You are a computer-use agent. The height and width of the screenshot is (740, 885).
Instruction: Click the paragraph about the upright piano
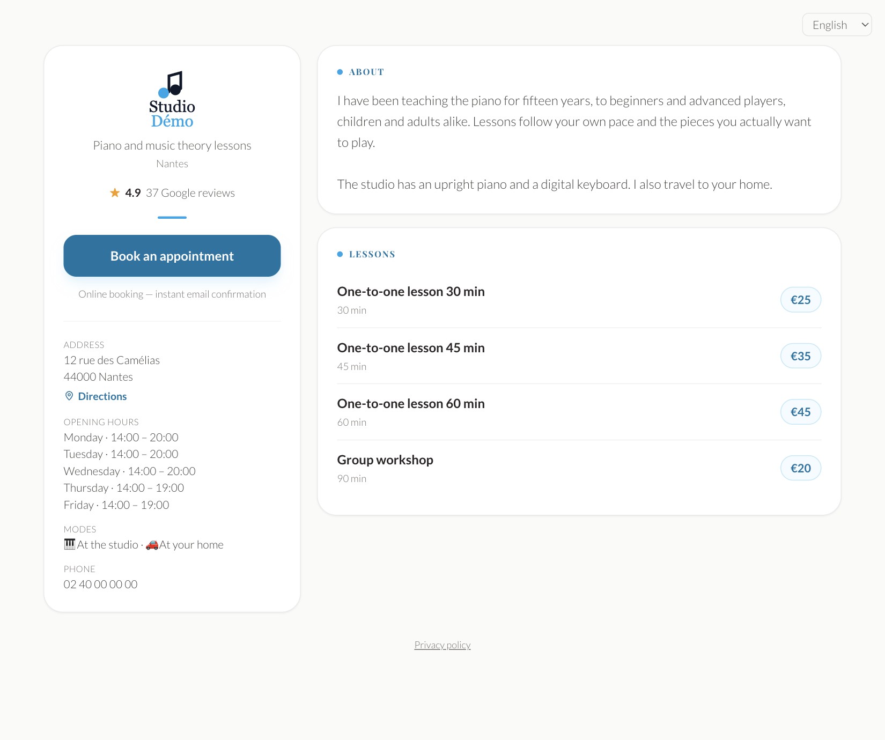pyautogui.click(x=555, y=184)
